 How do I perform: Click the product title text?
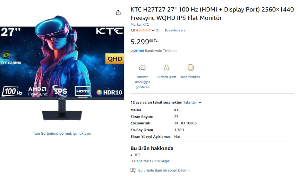point(212,13)
